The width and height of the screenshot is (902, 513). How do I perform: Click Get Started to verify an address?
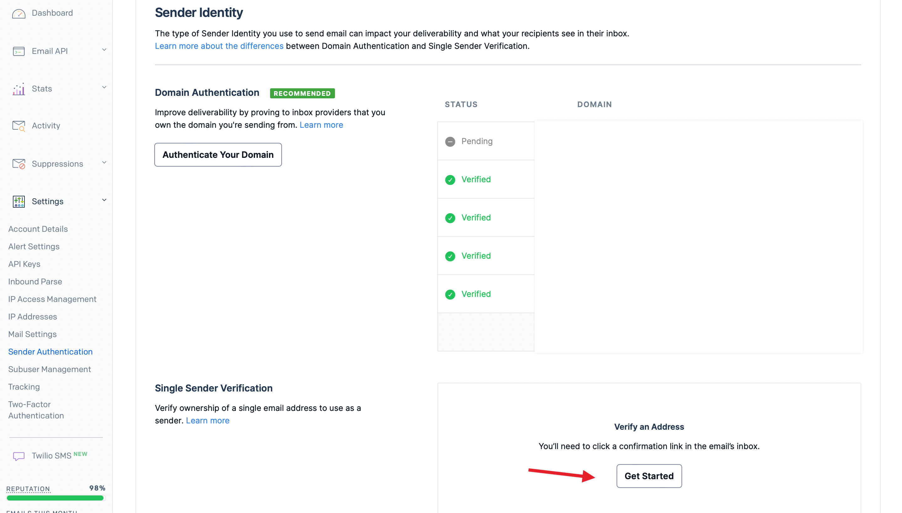[x=649, y=476]
